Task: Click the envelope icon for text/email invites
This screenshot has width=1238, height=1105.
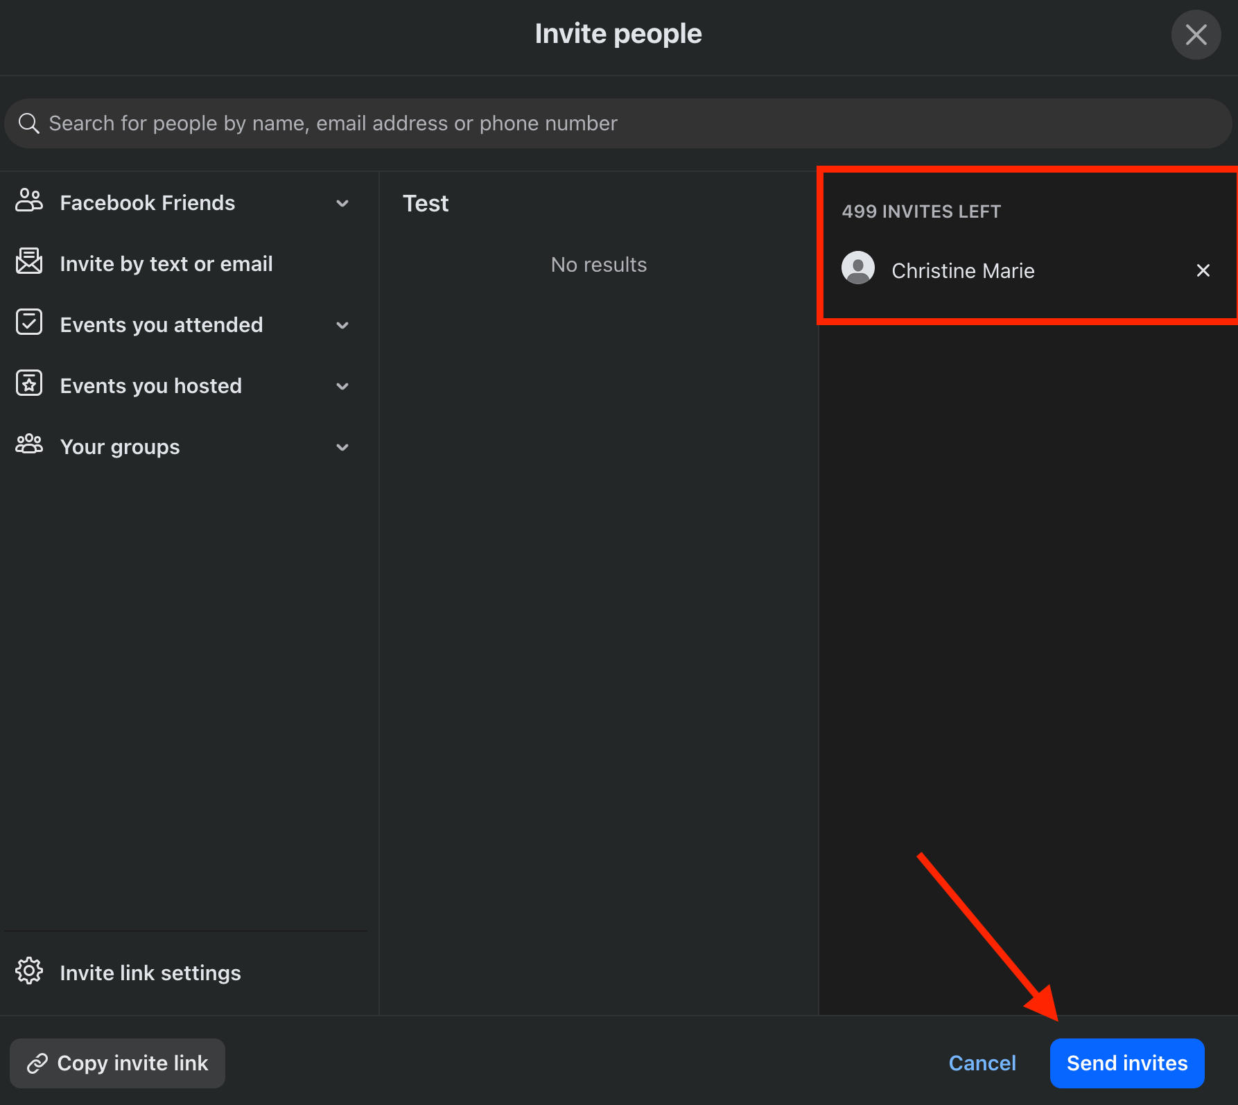Action: [x=29, y=262]
